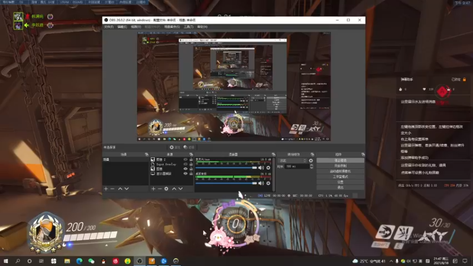This screenshot has height=266, width=473.
Task: Mute the 麦克风/Aux audio channel
Action: pos(261,168)
